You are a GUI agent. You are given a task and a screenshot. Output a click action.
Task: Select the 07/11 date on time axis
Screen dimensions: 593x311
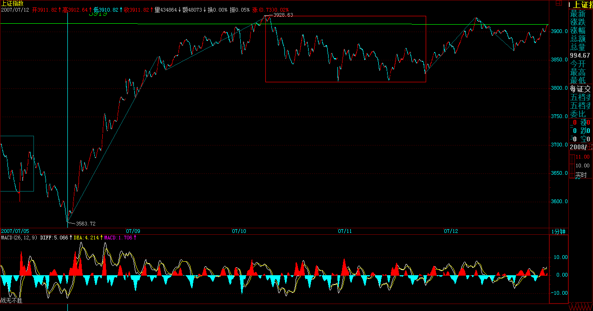click(x=345, y=231)
